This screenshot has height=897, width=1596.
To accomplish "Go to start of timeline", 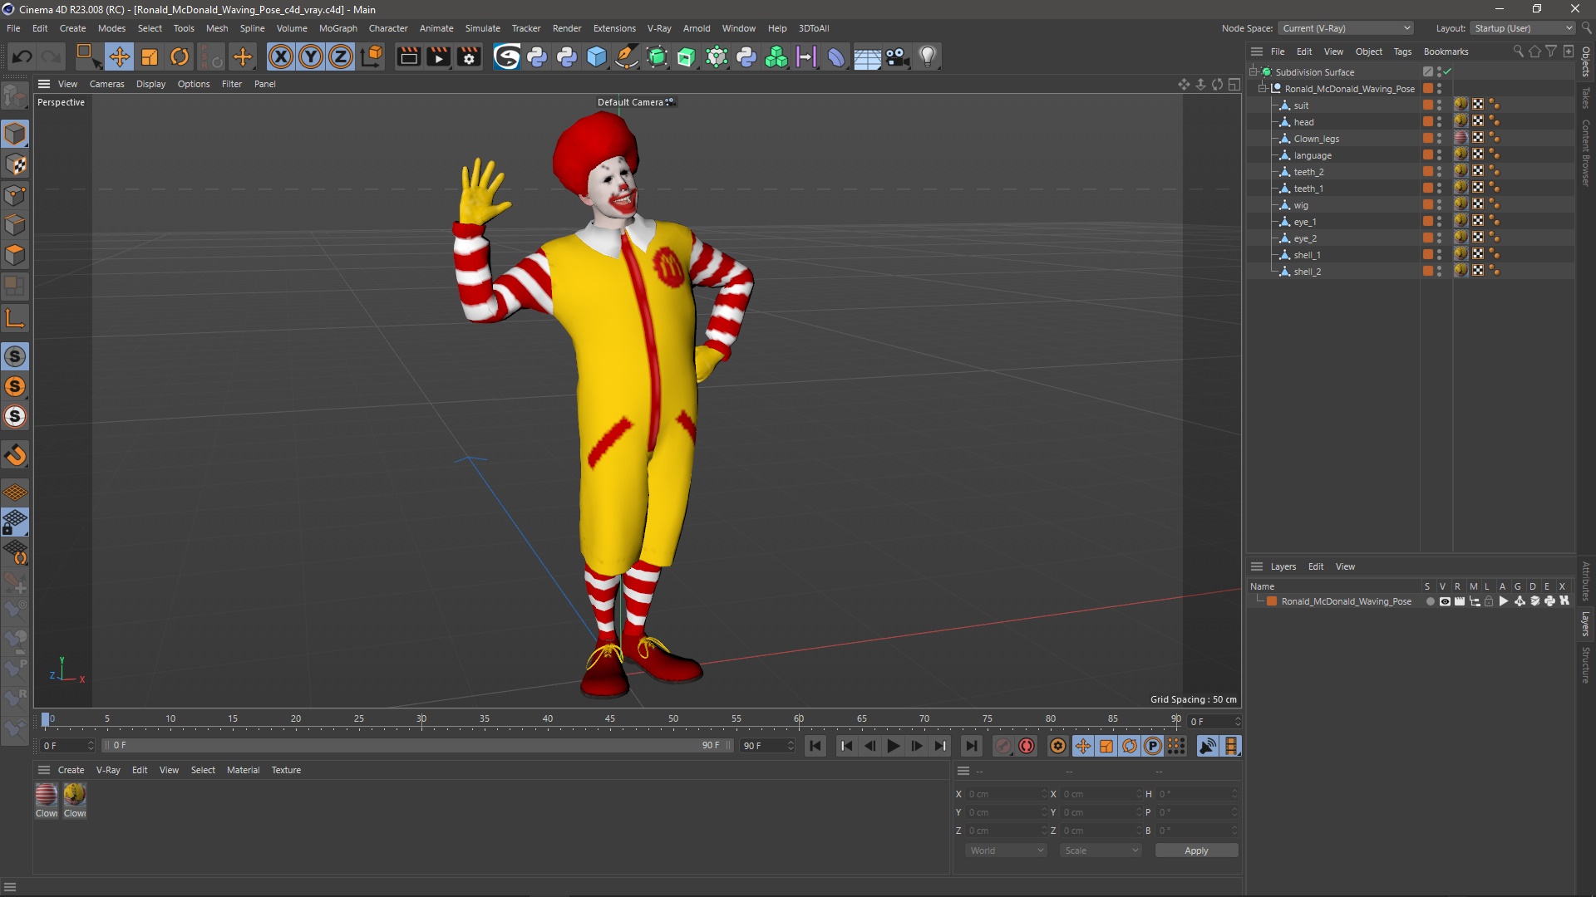I will pos(815,746).
